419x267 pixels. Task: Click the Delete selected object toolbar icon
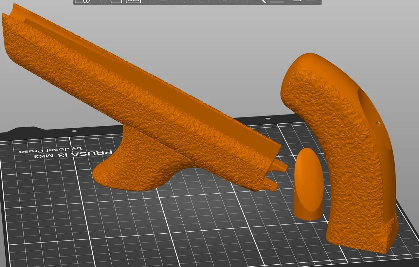pos(99,1)
